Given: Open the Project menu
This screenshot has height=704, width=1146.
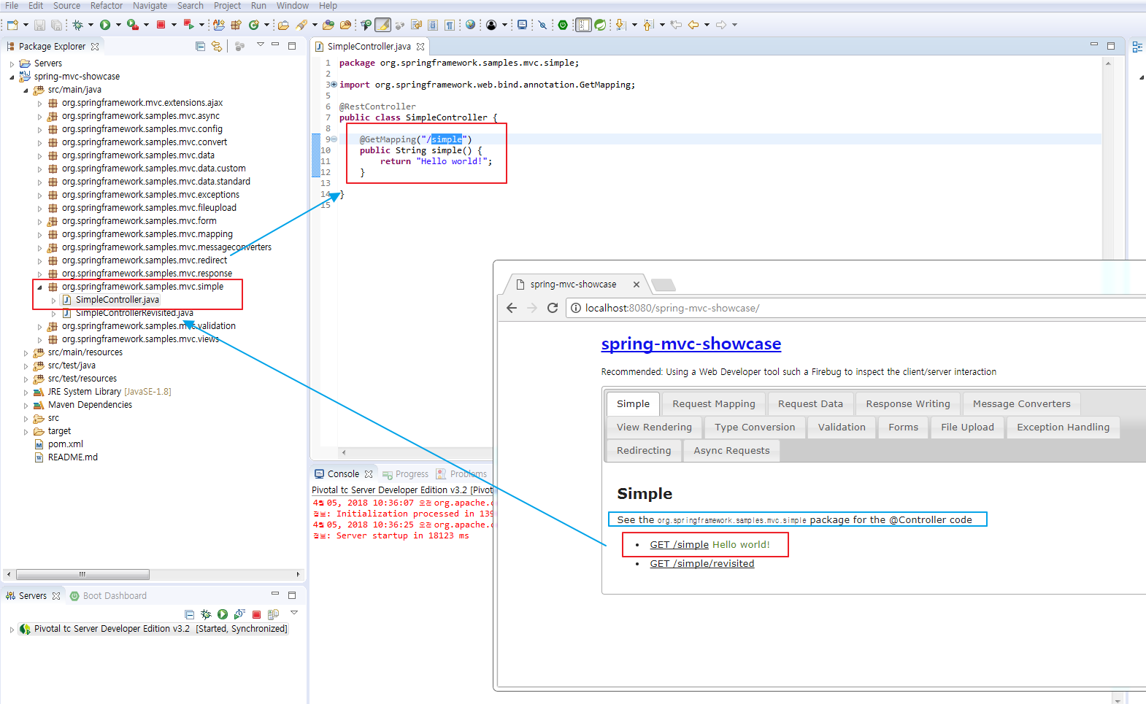Looking at the screenshot, I should click(x=227, y=5).
